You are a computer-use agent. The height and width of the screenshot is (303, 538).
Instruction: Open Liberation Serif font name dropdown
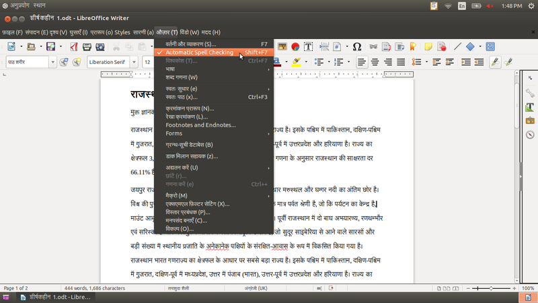point(134,62)
